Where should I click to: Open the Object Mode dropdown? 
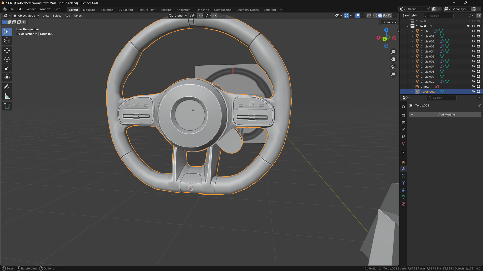pos(26,16)
